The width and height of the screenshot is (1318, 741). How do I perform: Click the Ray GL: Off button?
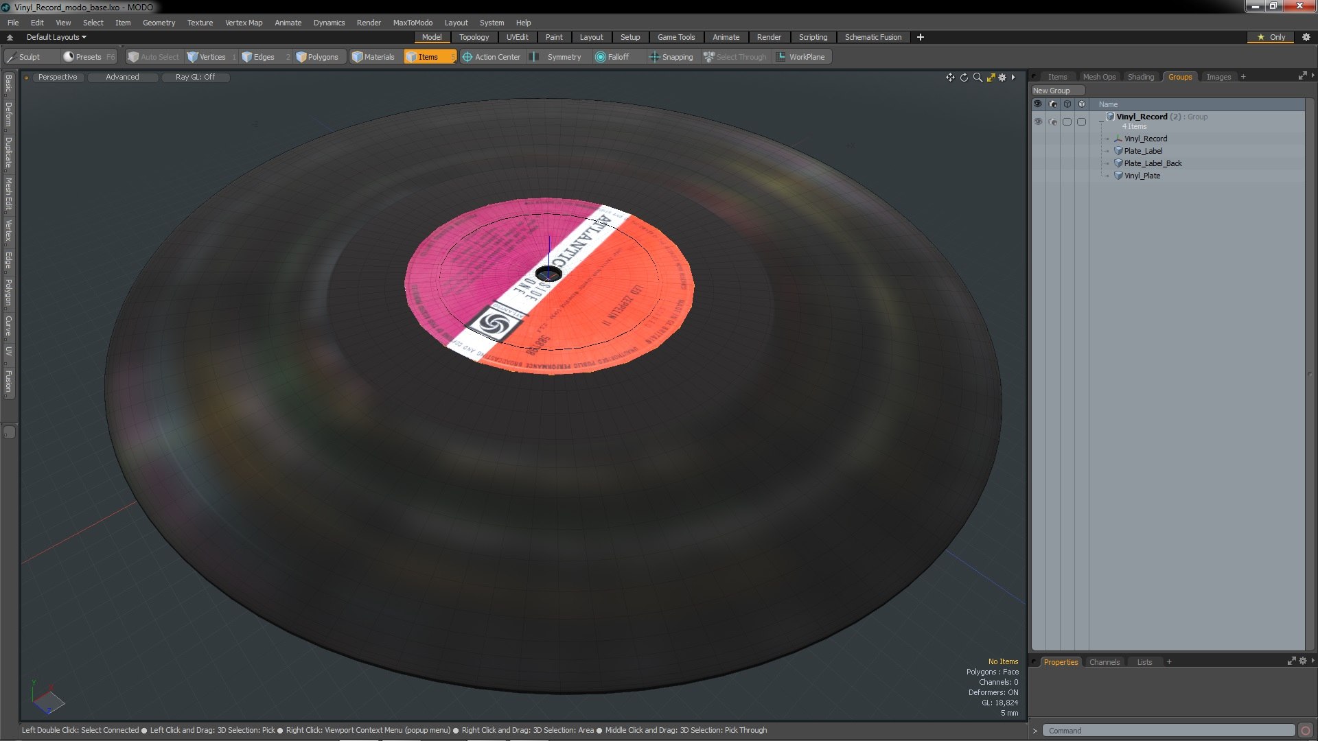195,77
